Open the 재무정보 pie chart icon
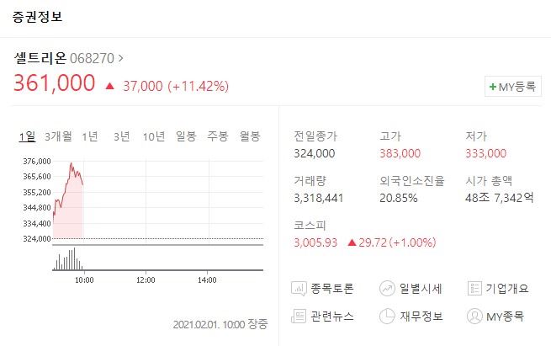The image size is (551, 346). (x=387, y=316)
